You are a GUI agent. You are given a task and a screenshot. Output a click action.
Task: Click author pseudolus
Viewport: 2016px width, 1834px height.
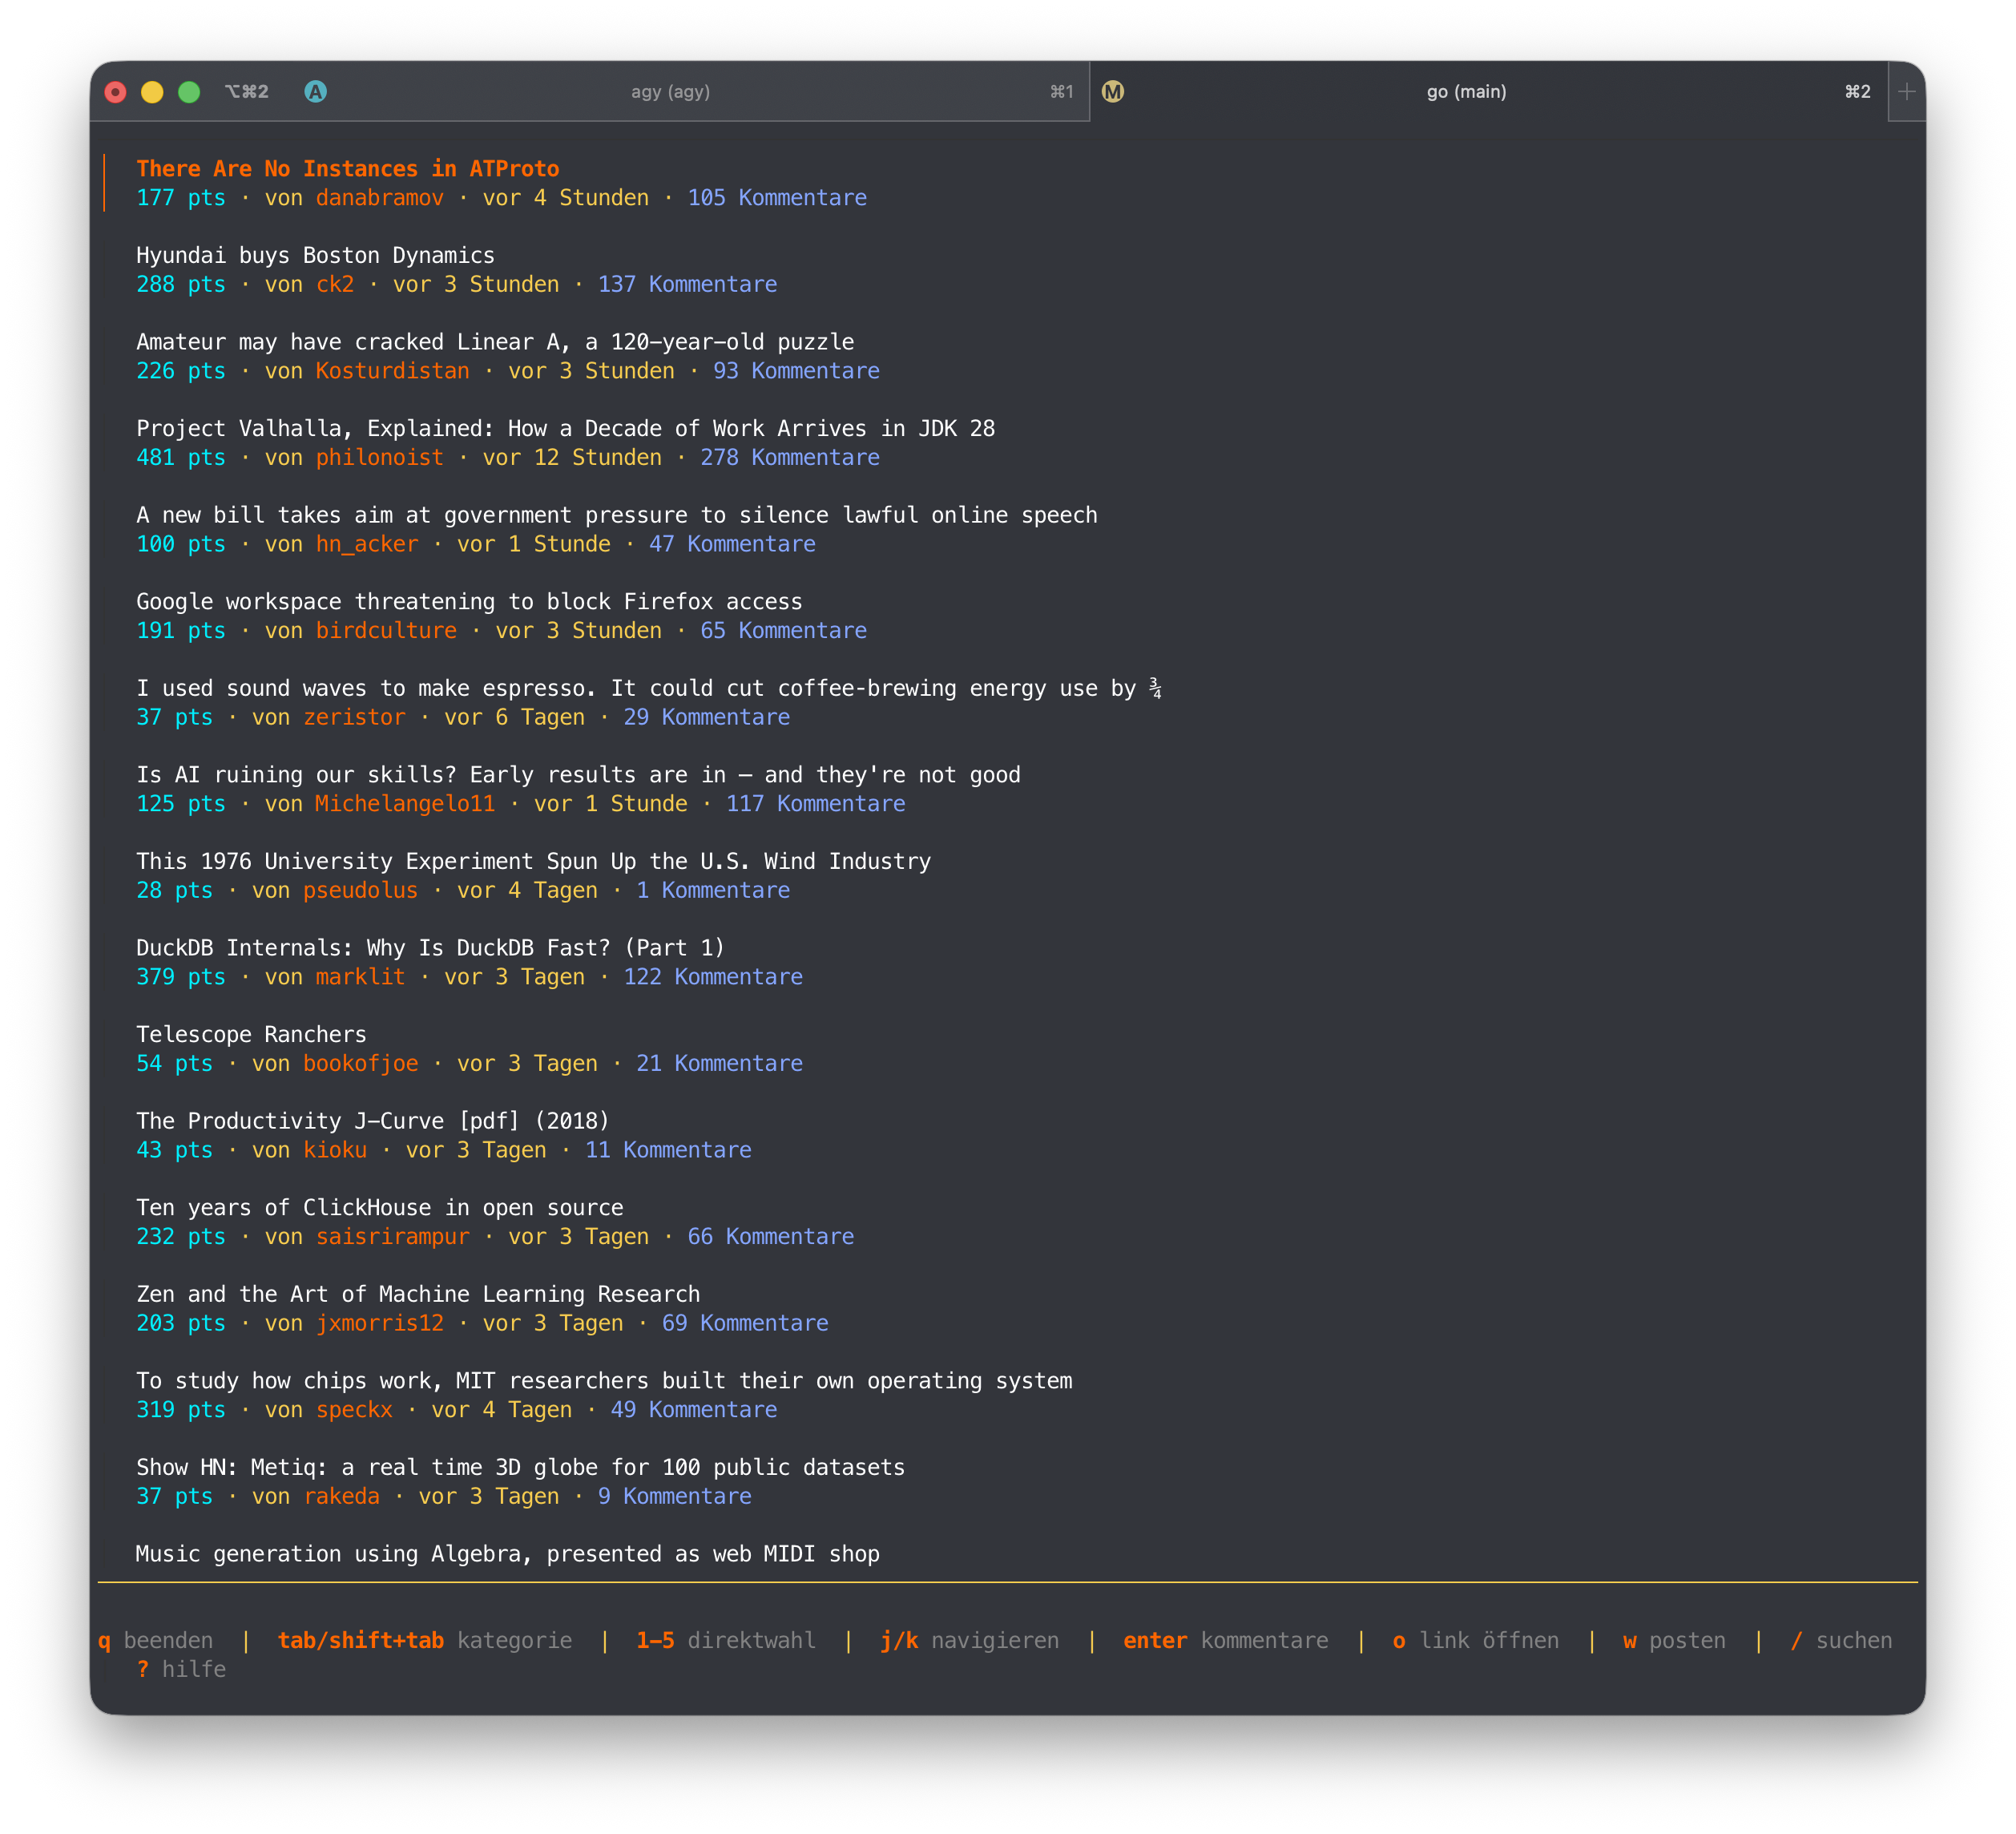360,890
